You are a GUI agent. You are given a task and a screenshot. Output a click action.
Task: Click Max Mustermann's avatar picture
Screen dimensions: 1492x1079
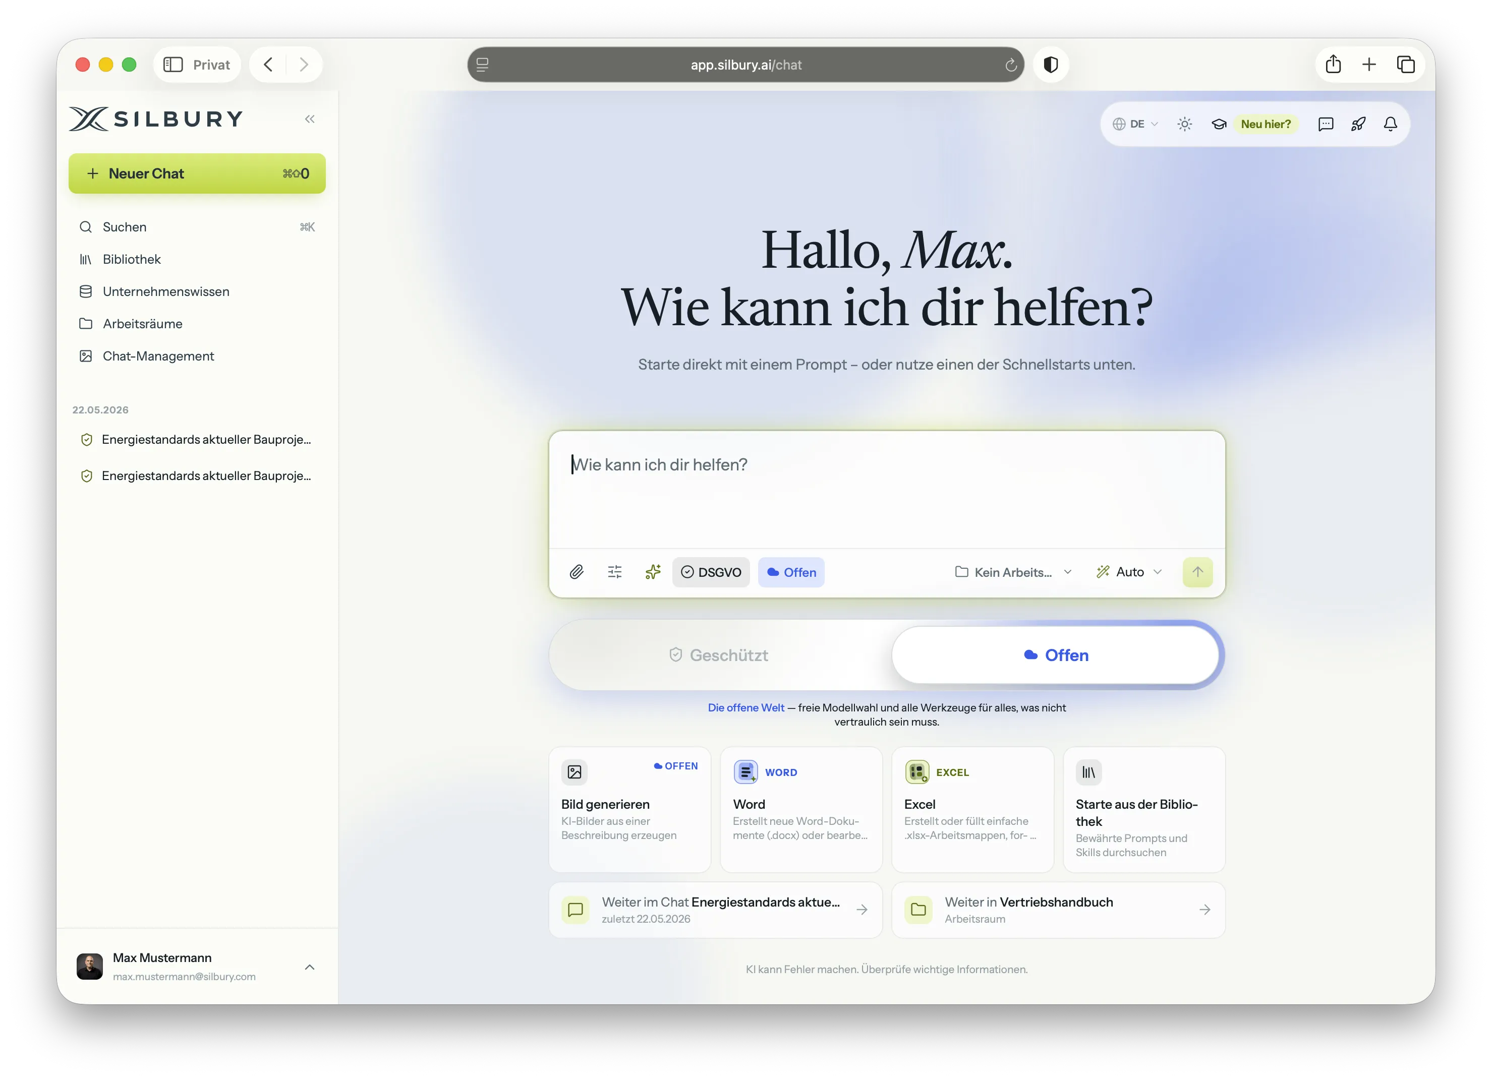[x=89, y=967]
